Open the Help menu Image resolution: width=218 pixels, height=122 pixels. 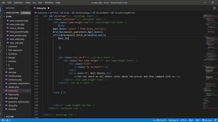coord(58,3)
